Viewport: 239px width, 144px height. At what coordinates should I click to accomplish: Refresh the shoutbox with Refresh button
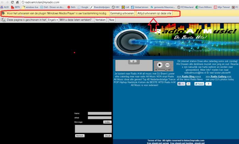click(80, 136)
